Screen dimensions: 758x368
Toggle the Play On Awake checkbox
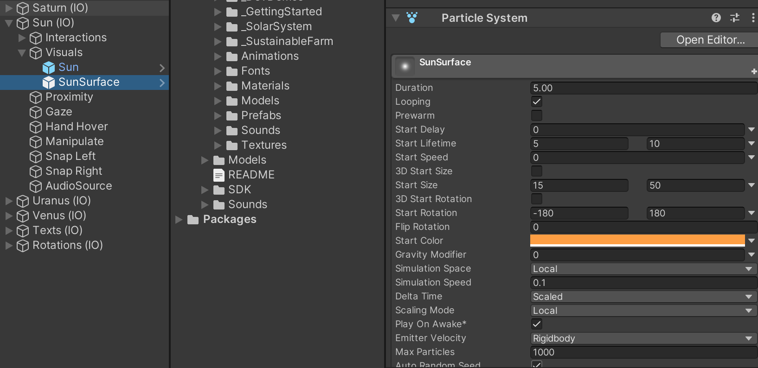536,324
